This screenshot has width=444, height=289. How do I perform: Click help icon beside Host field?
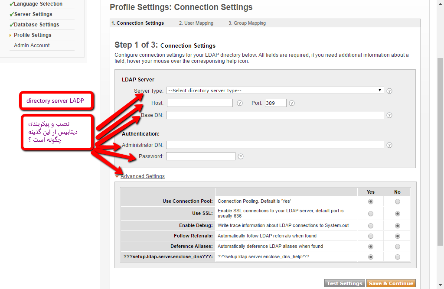240,103
